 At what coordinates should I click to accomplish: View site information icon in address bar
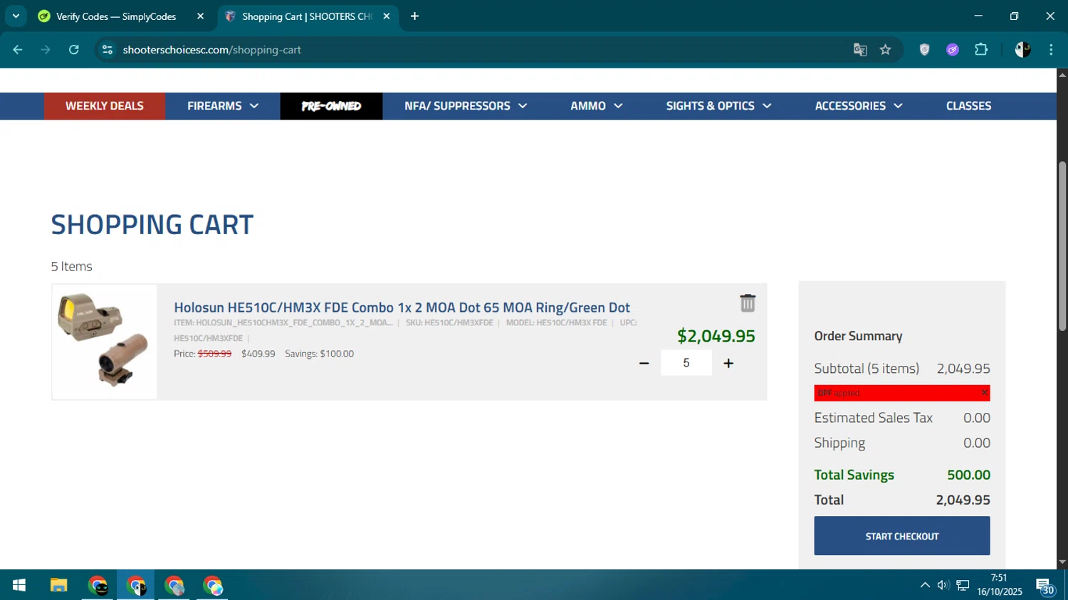(x=108, y=50)
